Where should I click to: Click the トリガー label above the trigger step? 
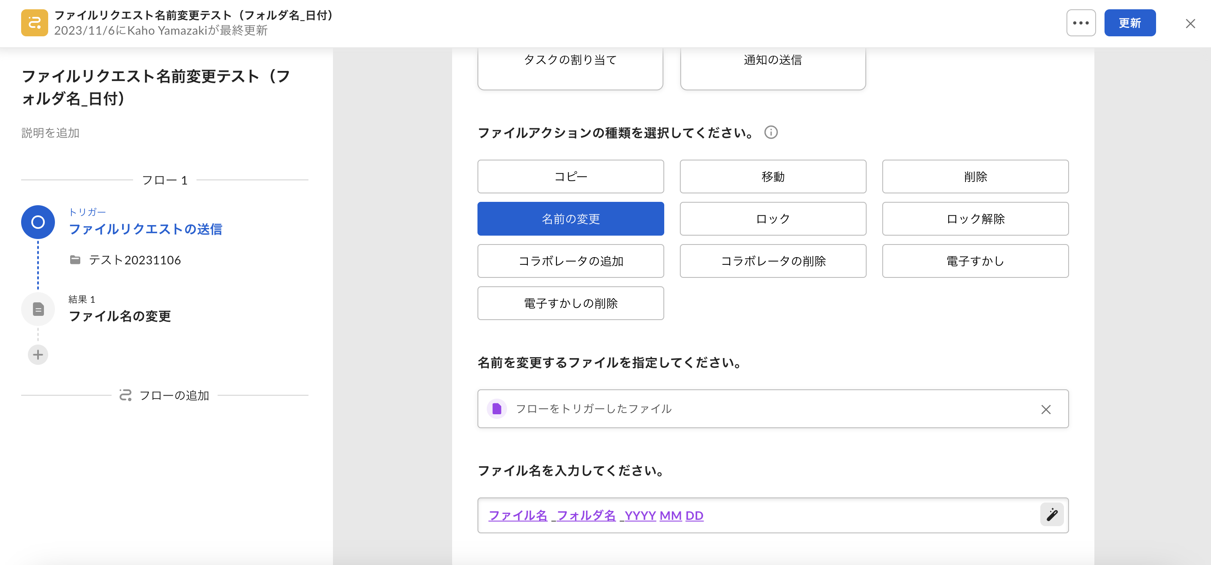pyautogui.click(x=87, y=212)
